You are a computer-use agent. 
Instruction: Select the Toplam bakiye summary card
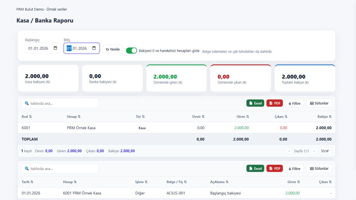coord(305,78)
